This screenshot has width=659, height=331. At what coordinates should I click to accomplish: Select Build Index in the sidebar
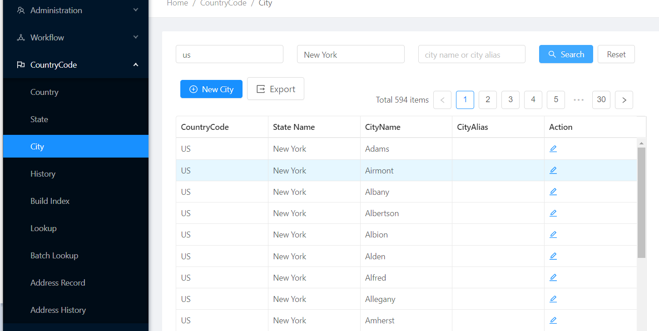50,201
